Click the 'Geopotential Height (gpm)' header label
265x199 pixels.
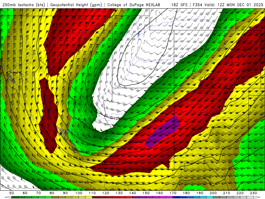point(76,5)
